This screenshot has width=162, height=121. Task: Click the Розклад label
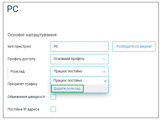click(x=18, y=71)
